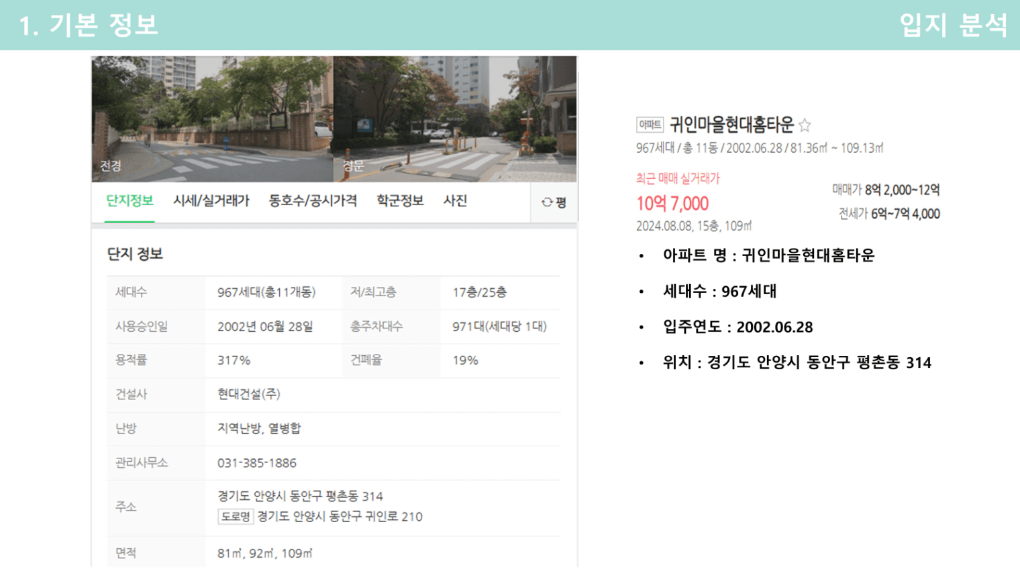
Task: Click the 용적률 value 317%
Action: [x=234, y=361]
